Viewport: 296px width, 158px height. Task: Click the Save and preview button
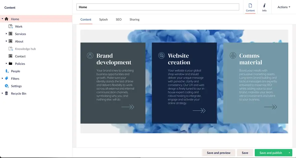pos(218,153)
